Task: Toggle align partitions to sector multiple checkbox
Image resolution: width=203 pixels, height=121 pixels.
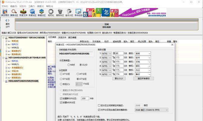Action: (99, 110)
